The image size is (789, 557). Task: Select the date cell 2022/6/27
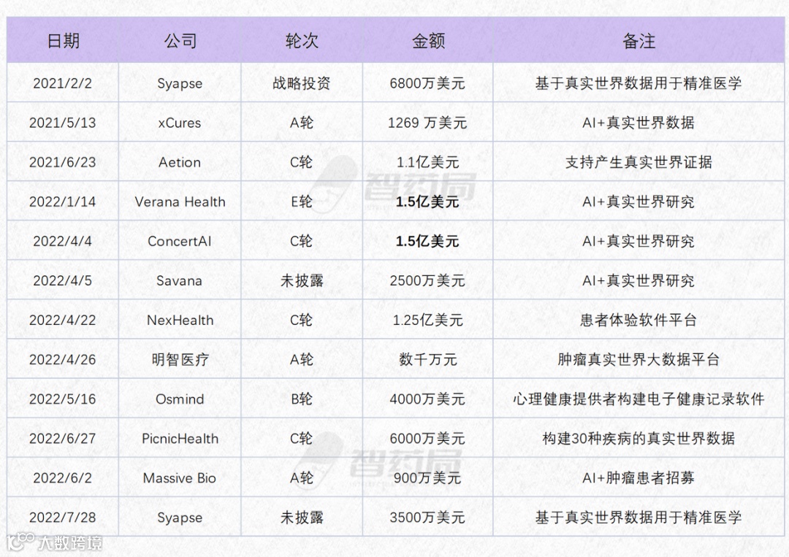coord(62,438)
